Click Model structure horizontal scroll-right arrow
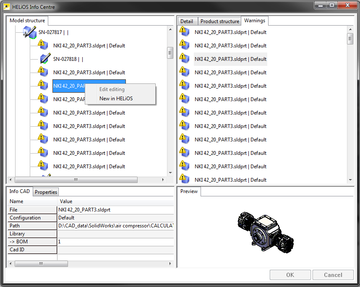Image resolution: width=360 pixels, height=287 pixels. pos(163,180)
